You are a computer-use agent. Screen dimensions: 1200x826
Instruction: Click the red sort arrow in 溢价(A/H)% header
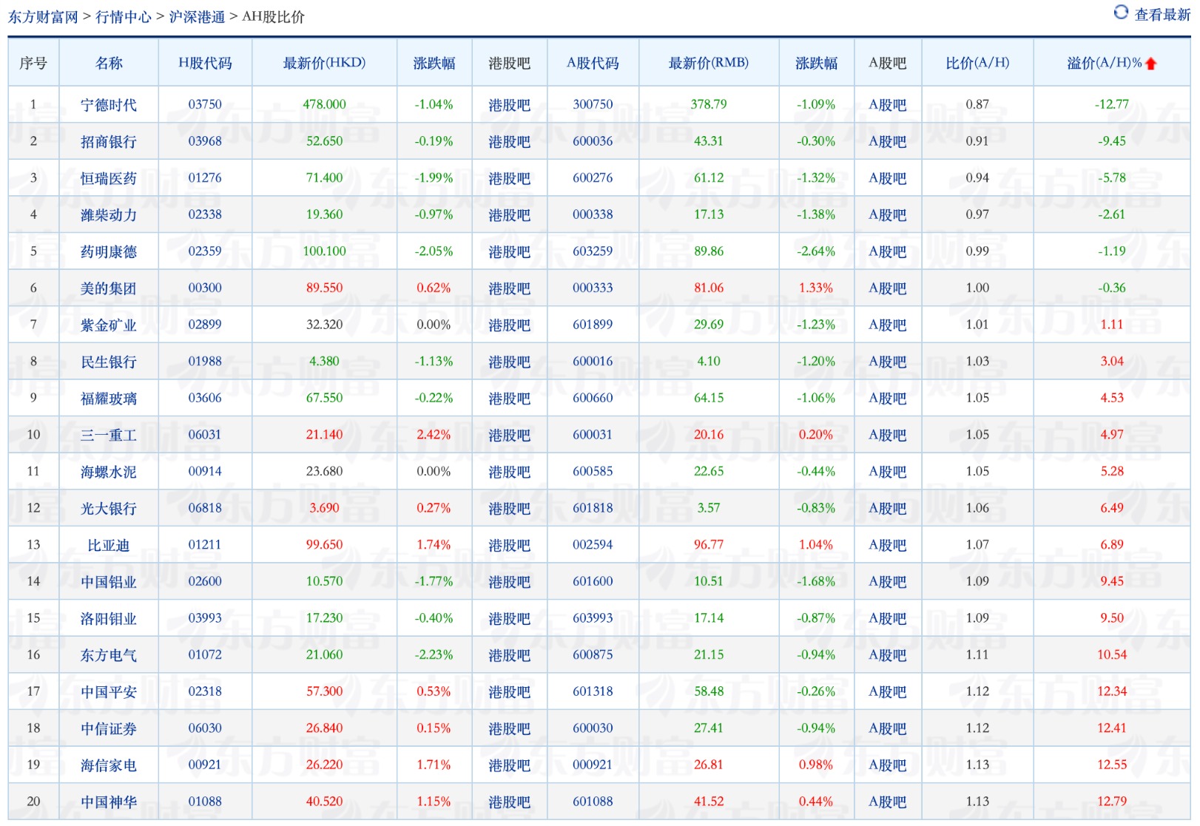tap(1150, 64)
